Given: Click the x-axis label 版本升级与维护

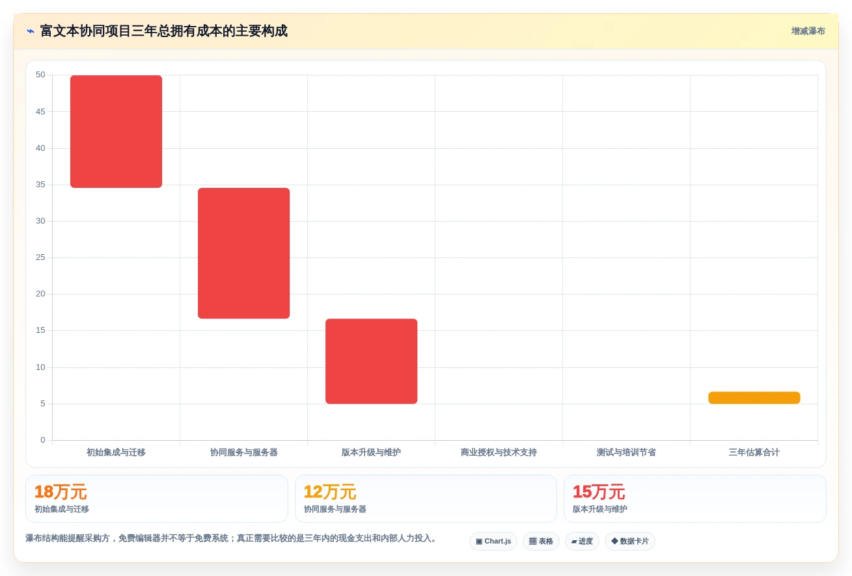Looking at the screenshot, I should pyautogui.click(x=371, y=452).
